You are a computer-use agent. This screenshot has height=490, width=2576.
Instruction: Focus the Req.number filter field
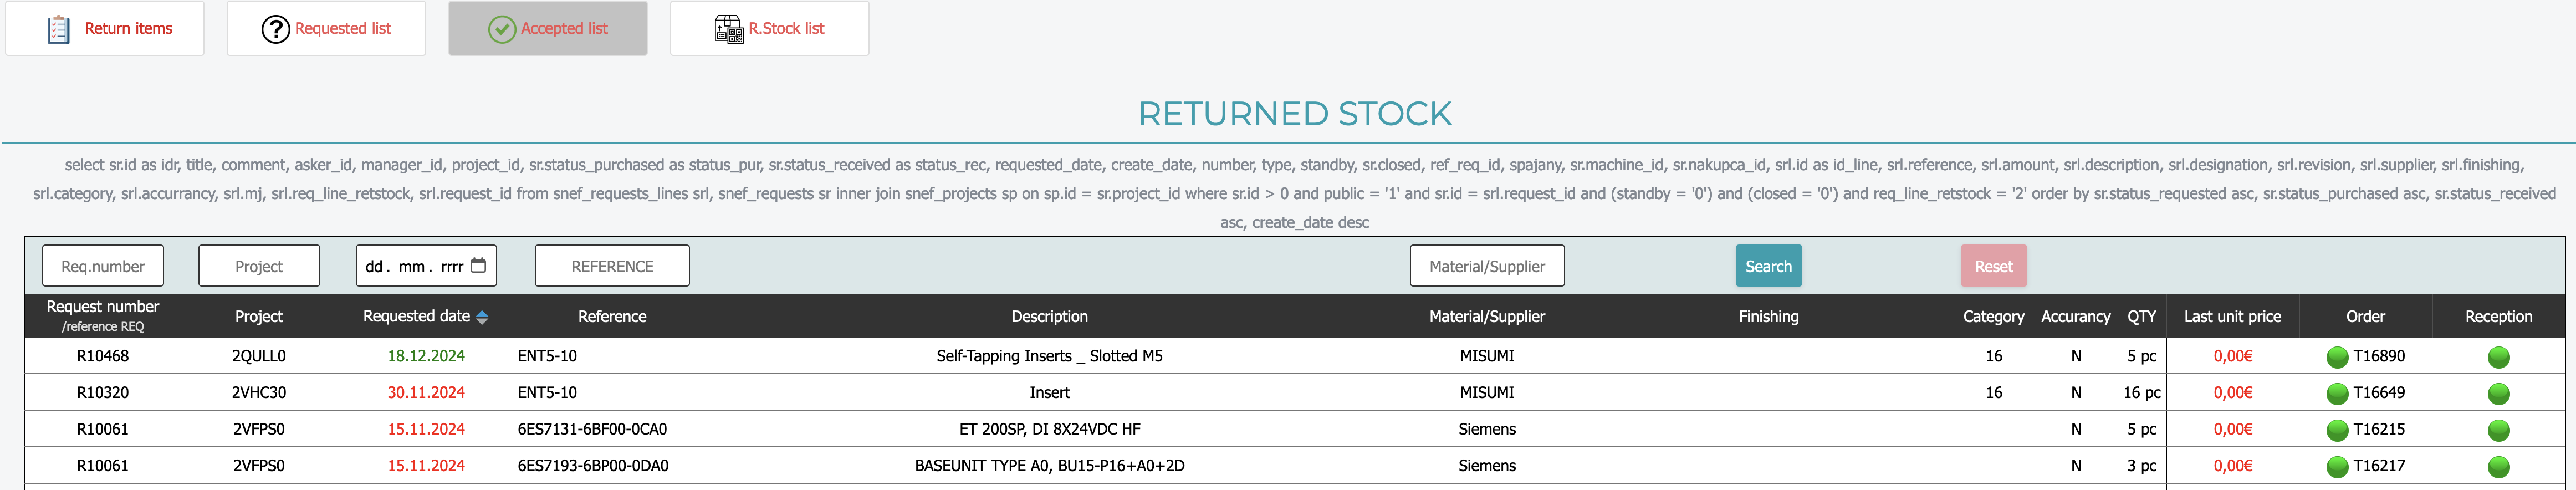tap(103, 267)
